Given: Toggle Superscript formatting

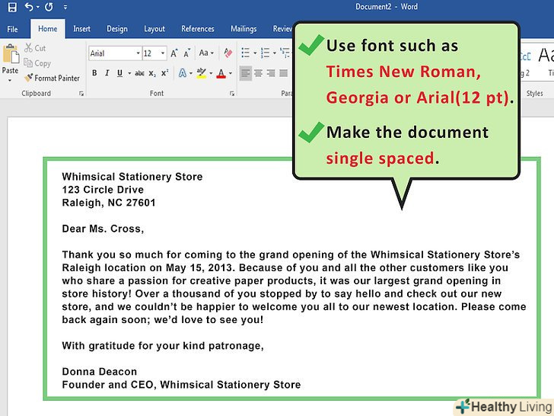Looking at the screenshot, I should pyautogui.click(x=164, y=73).
